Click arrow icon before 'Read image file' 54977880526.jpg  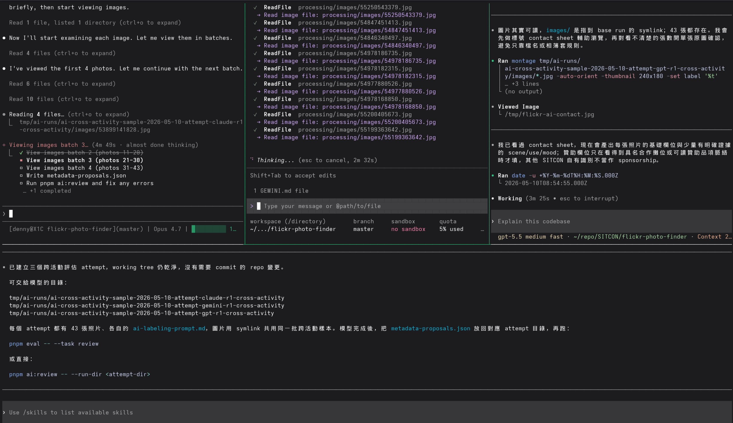pos(259,91)
